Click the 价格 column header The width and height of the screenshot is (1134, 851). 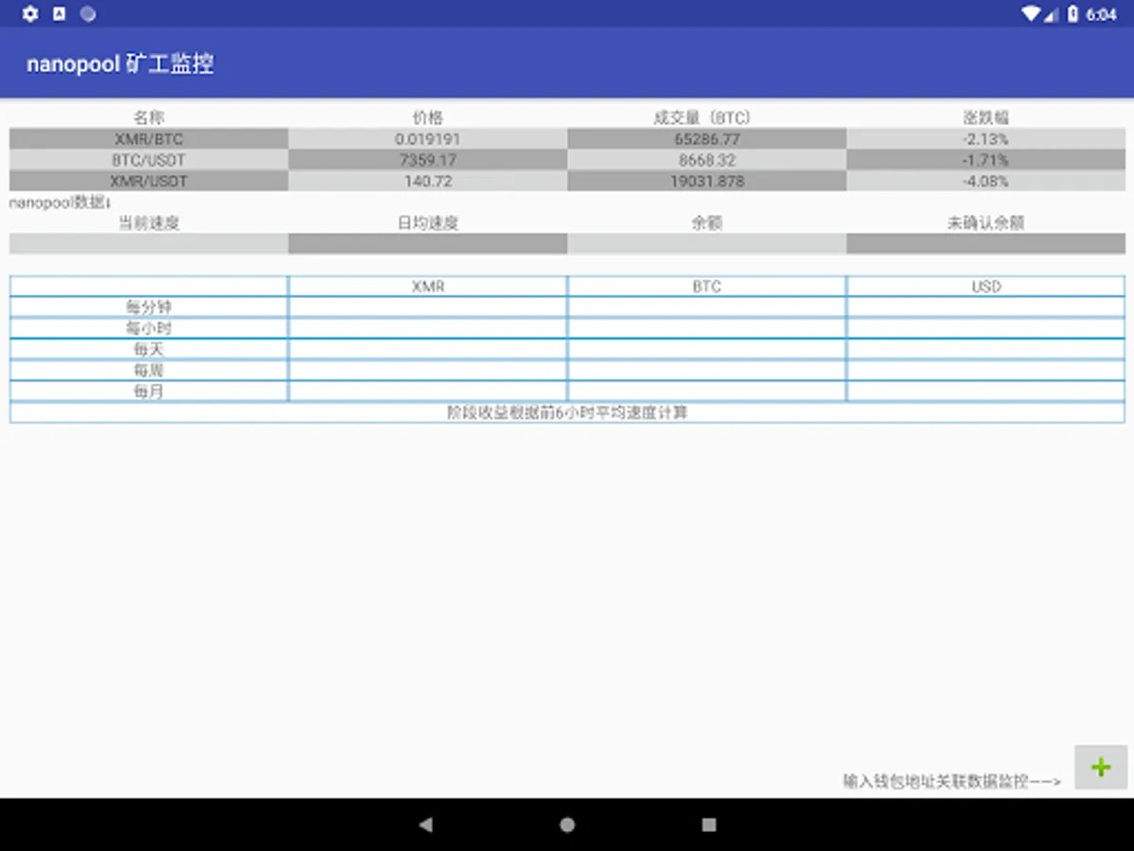(428, 118)
